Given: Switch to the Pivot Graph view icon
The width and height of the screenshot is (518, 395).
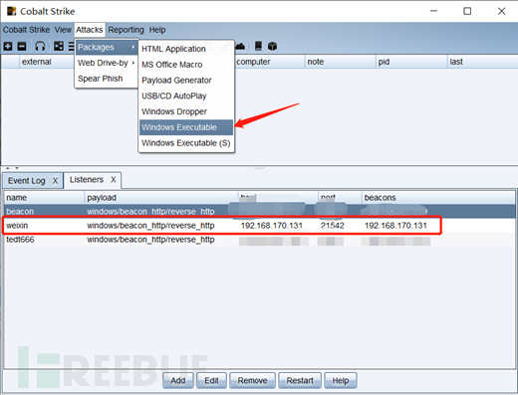Looking at the screenshot, I should click(x=59, y=46).
